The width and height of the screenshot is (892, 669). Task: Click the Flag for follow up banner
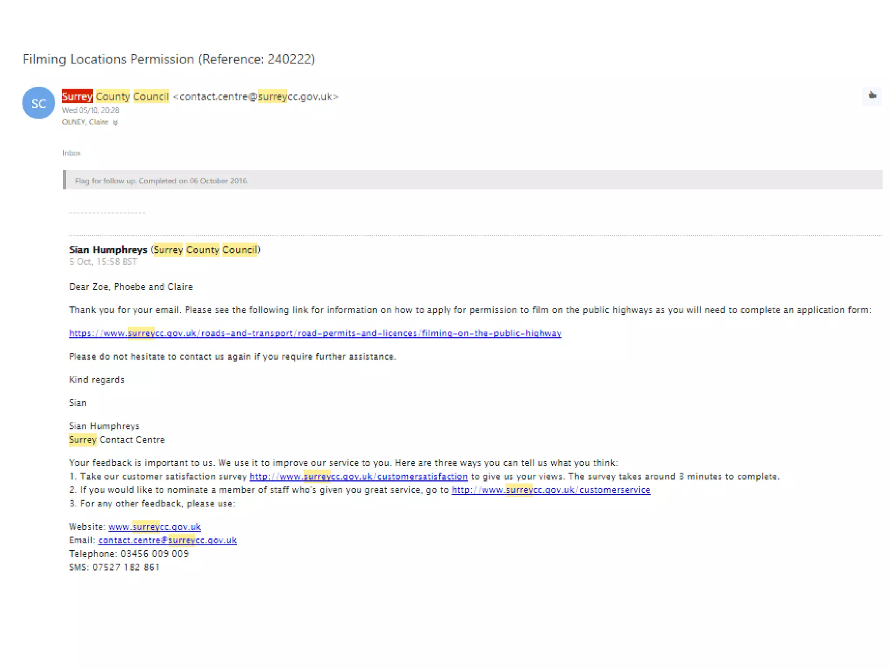pyautogui.click(x=161, y=181)
